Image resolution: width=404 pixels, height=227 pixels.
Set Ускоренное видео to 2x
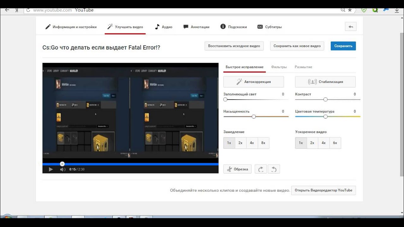(x=312, y=143)
